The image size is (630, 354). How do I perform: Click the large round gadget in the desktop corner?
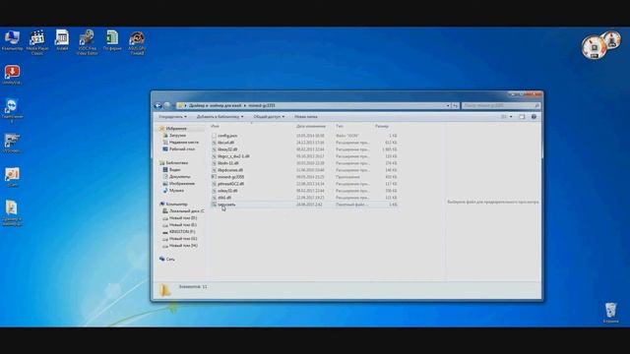point(594,47)
